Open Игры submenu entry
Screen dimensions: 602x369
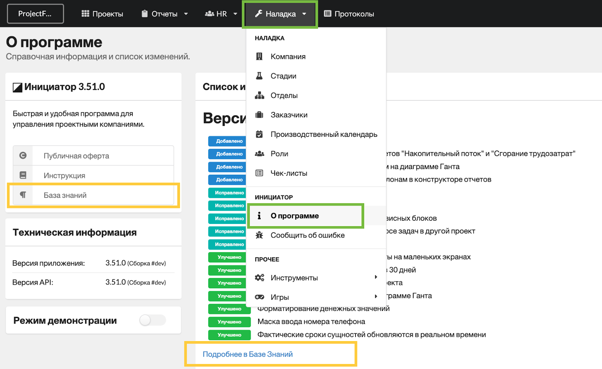(x=316, y=297)
